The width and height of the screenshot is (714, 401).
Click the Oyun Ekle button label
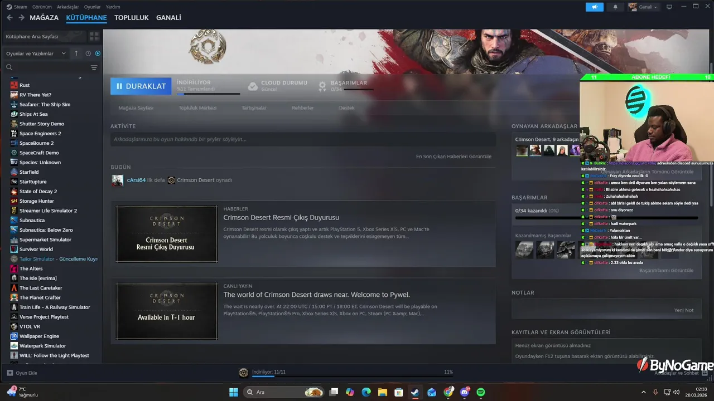[x=26, y=373]
